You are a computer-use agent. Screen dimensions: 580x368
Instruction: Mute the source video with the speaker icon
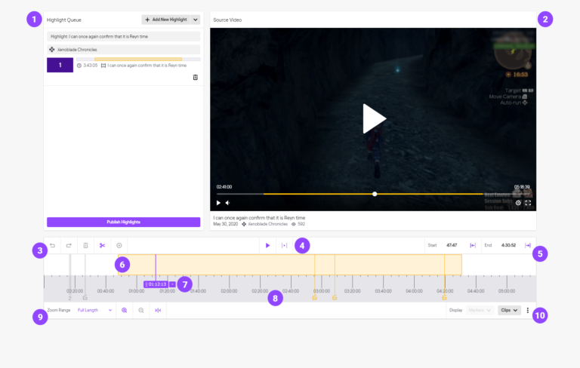pyautogui.click(x=228, y=203)
